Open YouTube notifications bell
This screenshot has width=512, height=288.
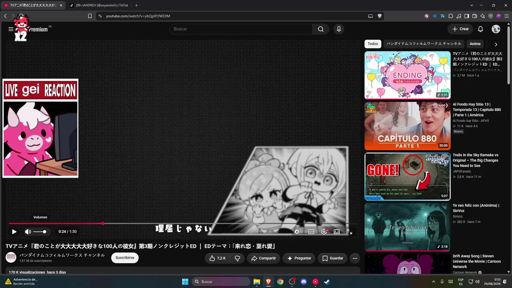[480, 29]
